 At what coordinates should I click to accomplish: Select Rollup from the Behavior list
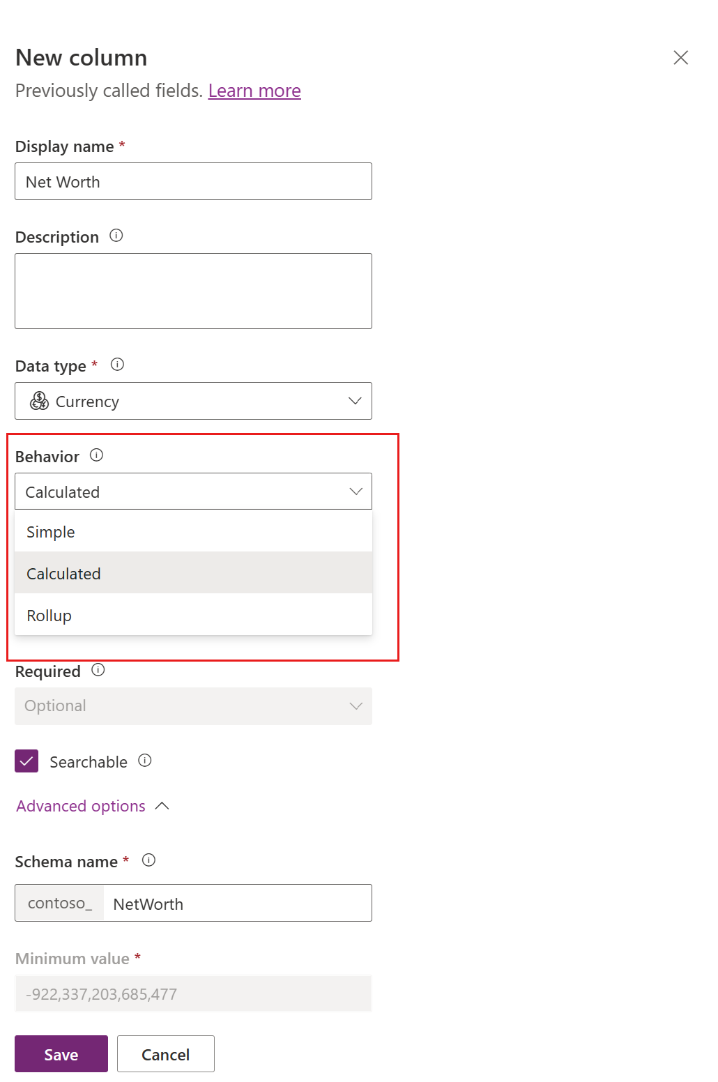pyautogui.click(x=49, y=615)
